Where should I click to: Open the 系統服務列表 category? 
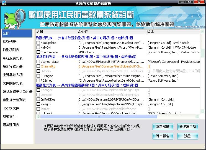click(13, 58)
